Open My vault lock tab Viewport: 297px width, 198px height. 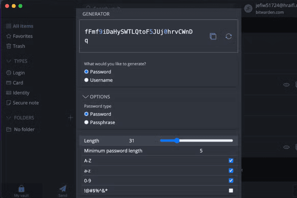pos(21,191)
